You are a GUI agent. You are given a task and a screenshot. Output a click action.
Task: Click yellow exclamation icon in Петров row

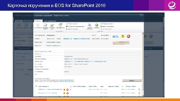(64, 90)
